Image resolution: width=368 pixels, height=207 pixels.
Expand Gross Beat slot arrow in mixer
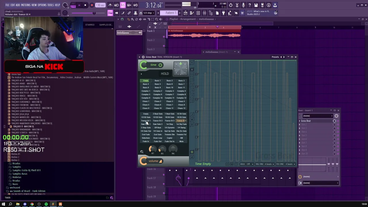pyautogui.click(x=300, y=121)
